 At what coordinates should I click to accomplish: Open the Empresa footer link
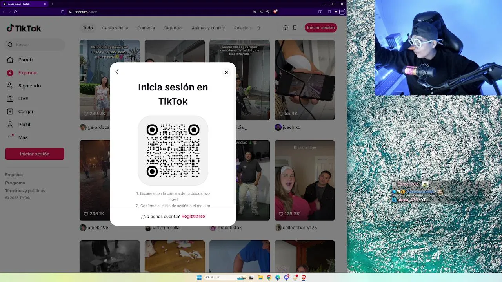click(14, 175)
